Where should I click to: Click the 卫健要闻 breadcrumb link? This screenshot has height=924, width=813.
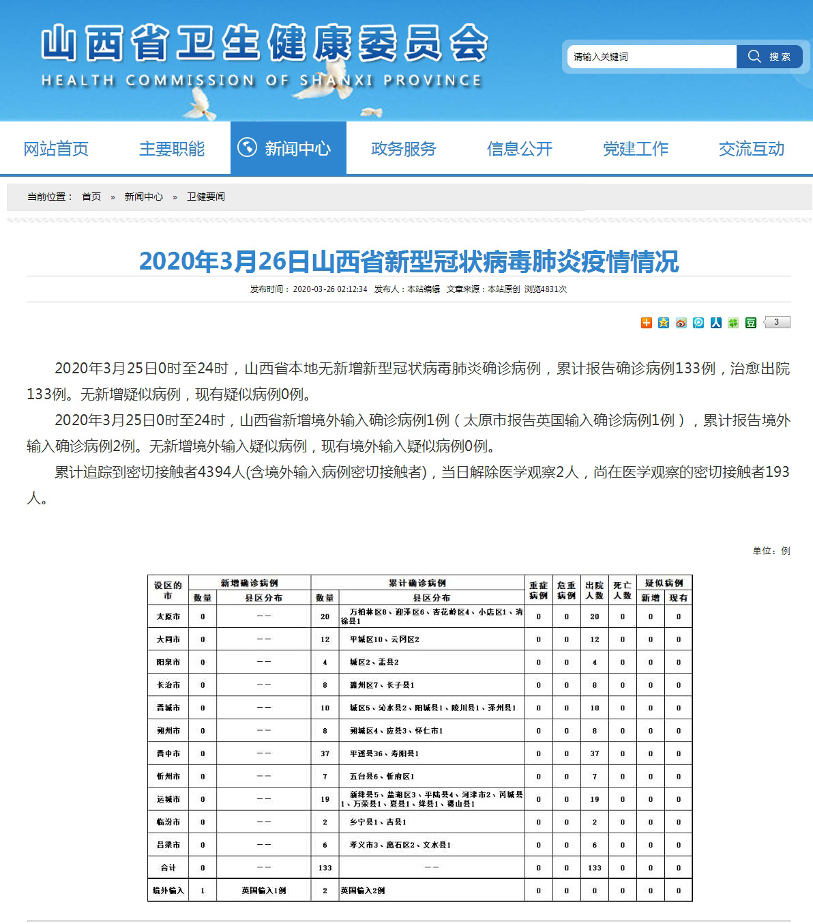(206, 197)
